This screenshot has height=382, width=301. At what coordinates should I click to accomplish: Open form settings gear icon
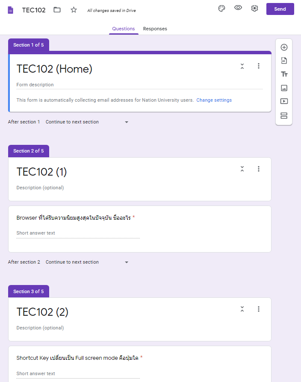pos(254,9)
